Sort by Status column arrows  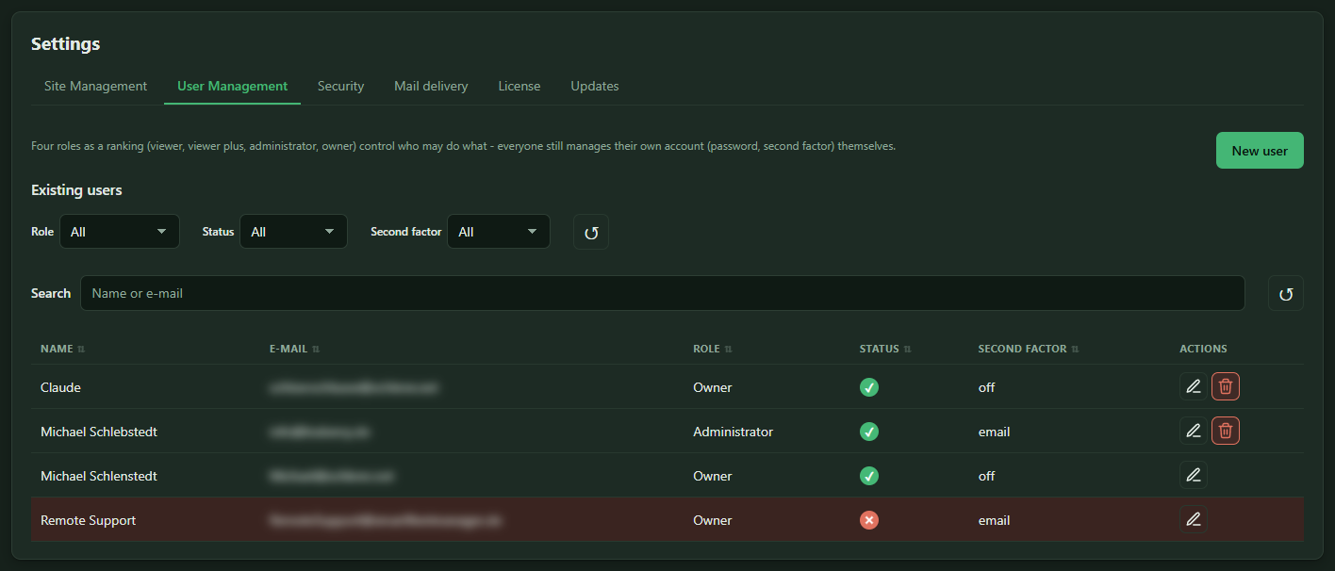pyautogui.click(x=907, y=349)
